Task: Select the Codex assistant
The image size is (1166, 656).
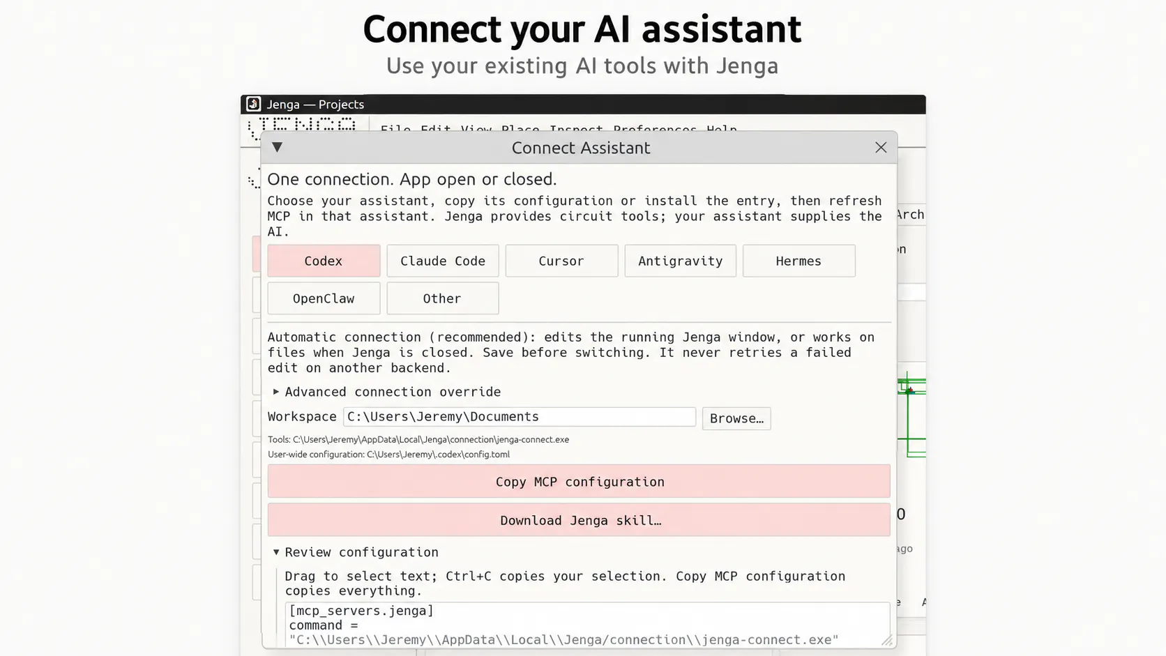Action: 324,261
